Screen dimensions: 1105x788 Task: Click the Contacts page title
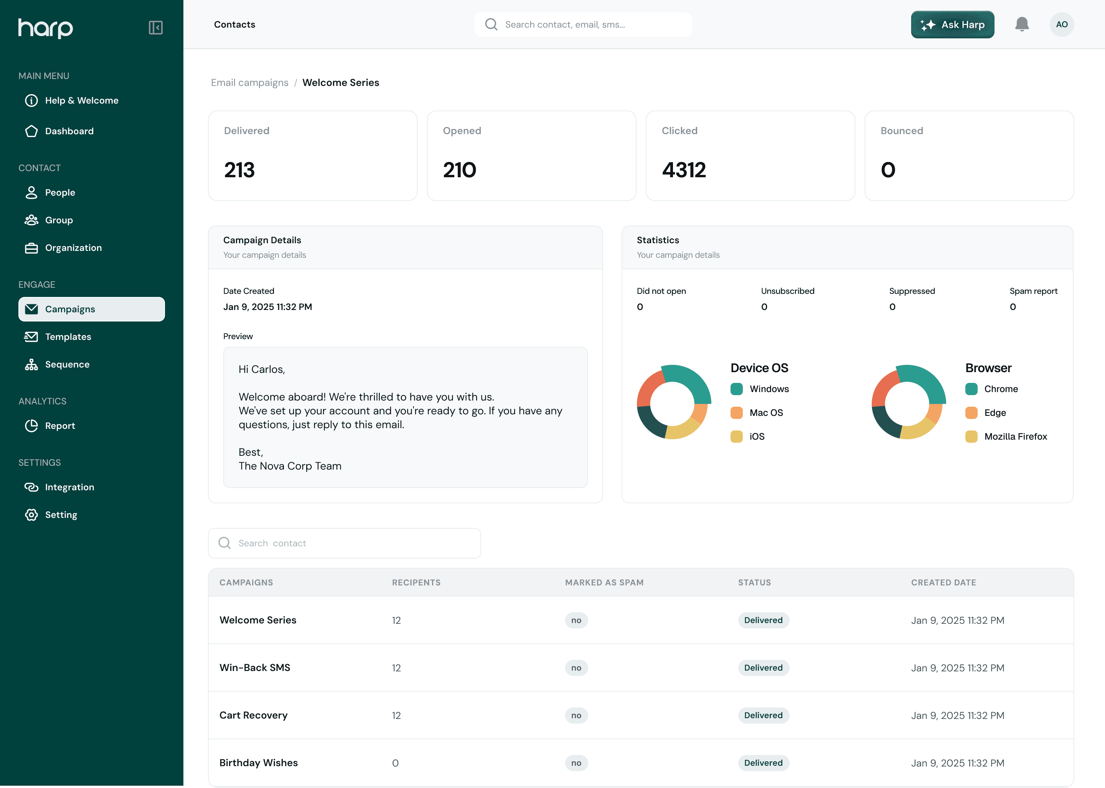(x=234, y=24)
